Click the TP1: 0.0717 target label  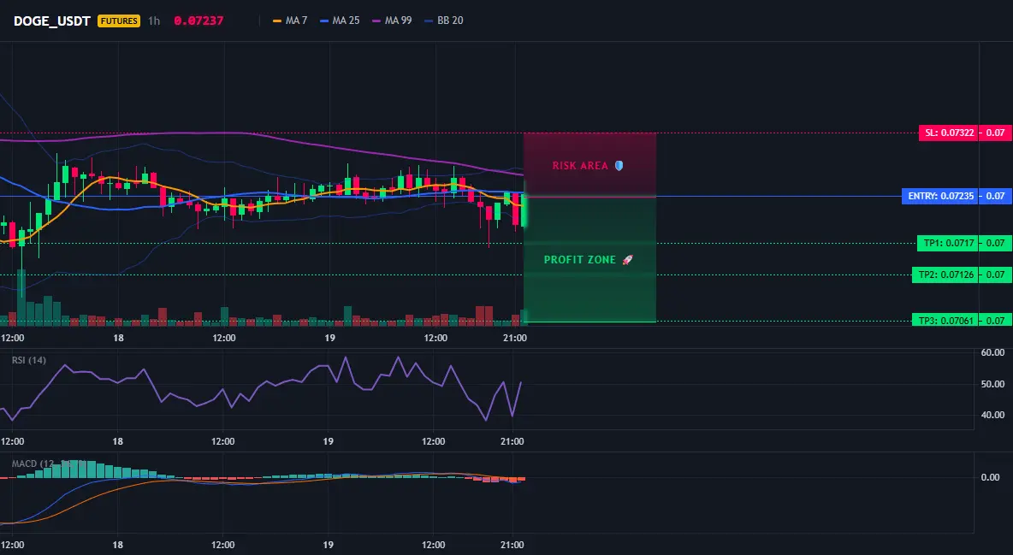click(x=948, y=244)
